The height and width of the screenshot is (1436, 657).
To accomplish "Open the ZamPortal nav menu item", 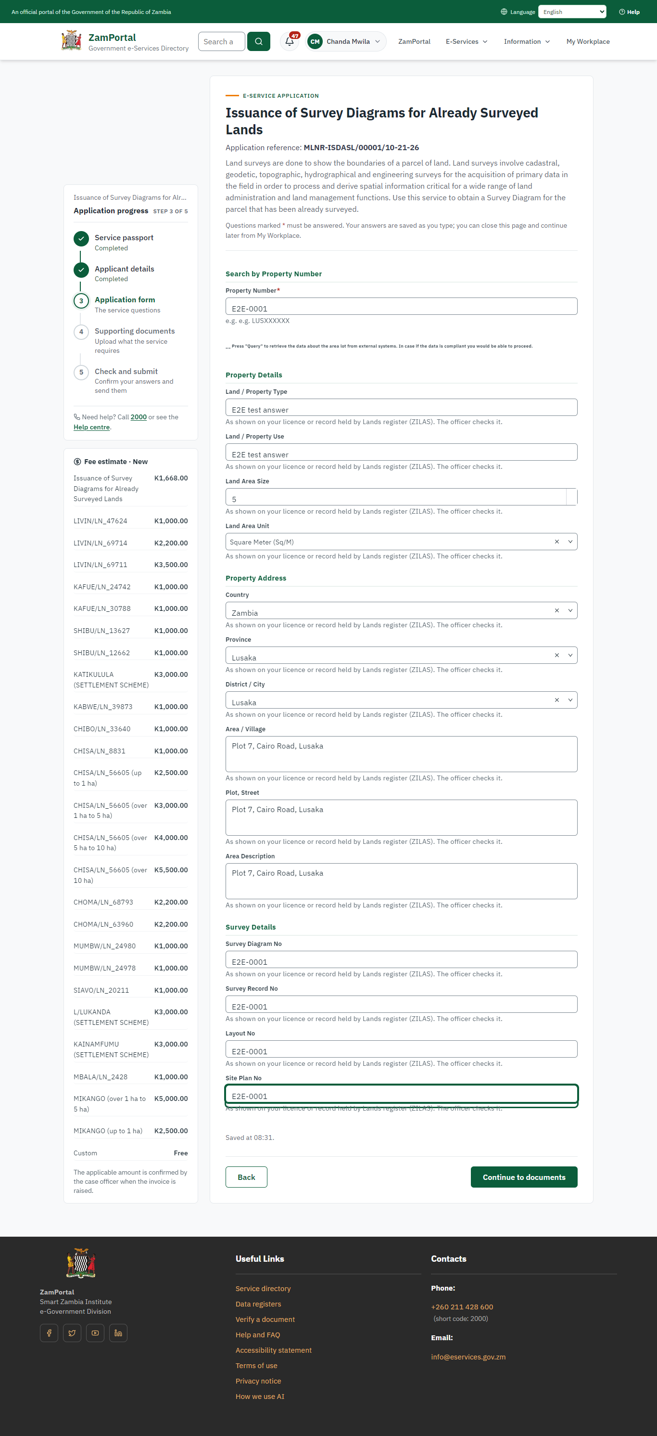I will 414,41.
